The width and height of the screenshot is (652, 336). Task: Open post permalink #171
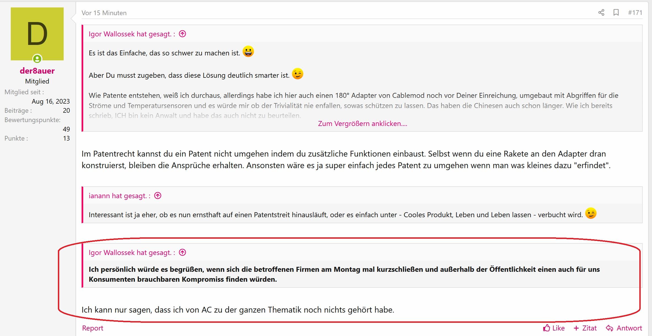(635, 13)
